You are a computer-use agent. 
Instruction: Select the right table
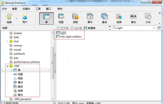(x=61, y=33)
